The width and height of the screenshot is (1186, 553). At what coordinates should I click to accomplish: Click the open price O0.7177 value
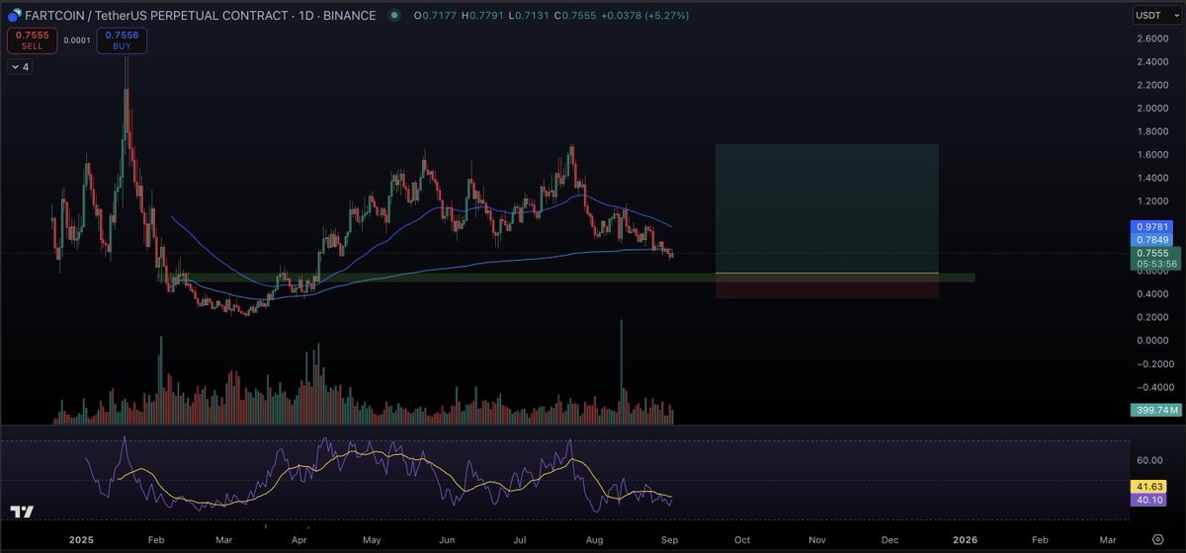pyautogui.click(x=433, y=16)
